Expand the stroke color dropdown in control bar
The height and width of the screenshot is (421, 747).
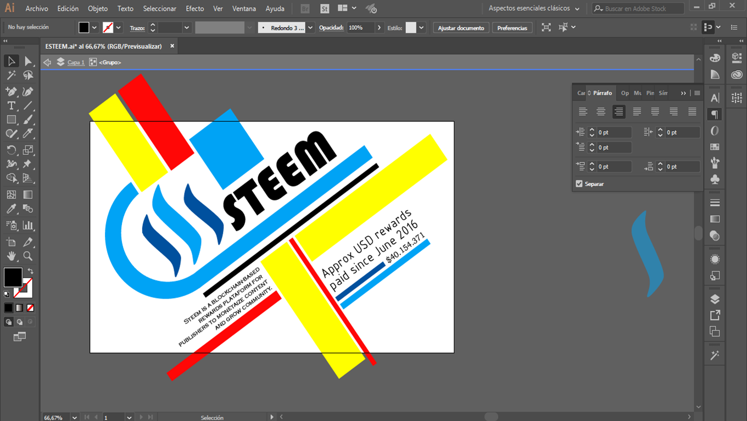(119, 27)
